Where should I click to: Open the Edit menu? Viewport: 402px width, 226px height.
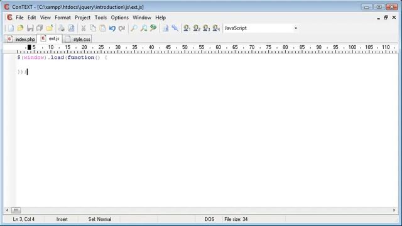coord(31,18)
